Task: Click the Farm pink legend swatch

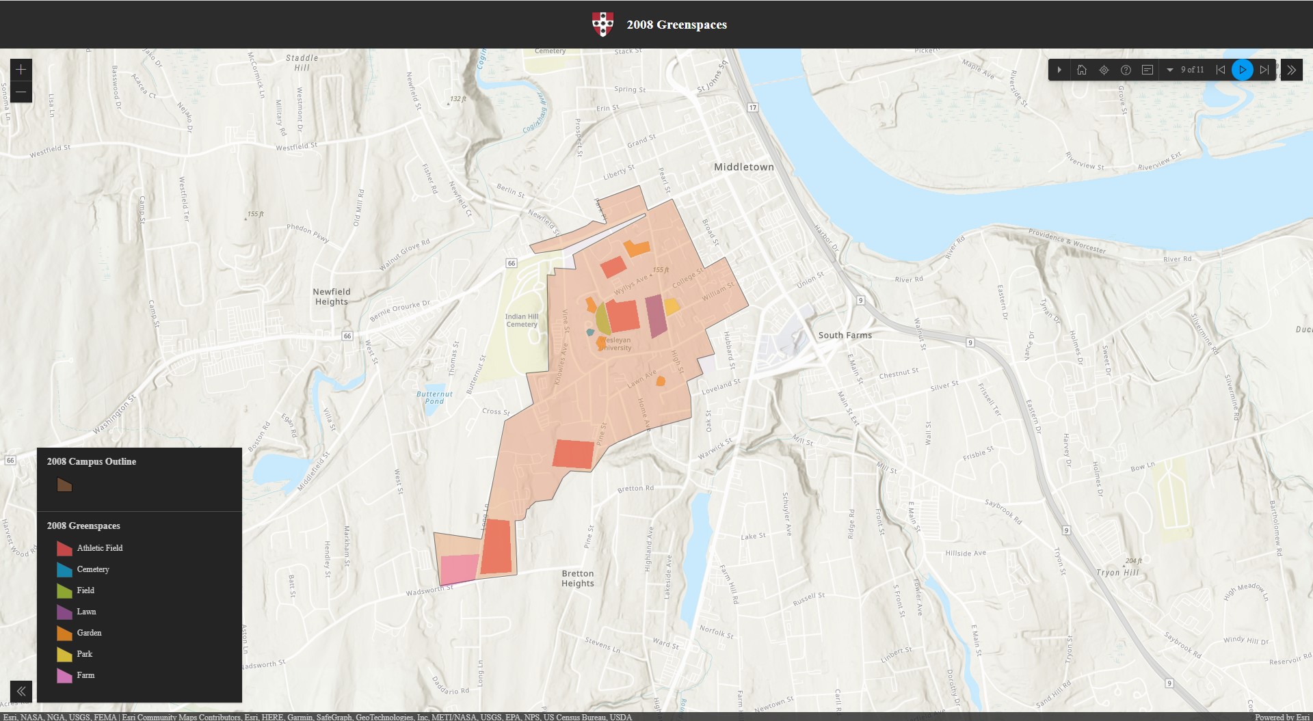Action: (64, 675)
